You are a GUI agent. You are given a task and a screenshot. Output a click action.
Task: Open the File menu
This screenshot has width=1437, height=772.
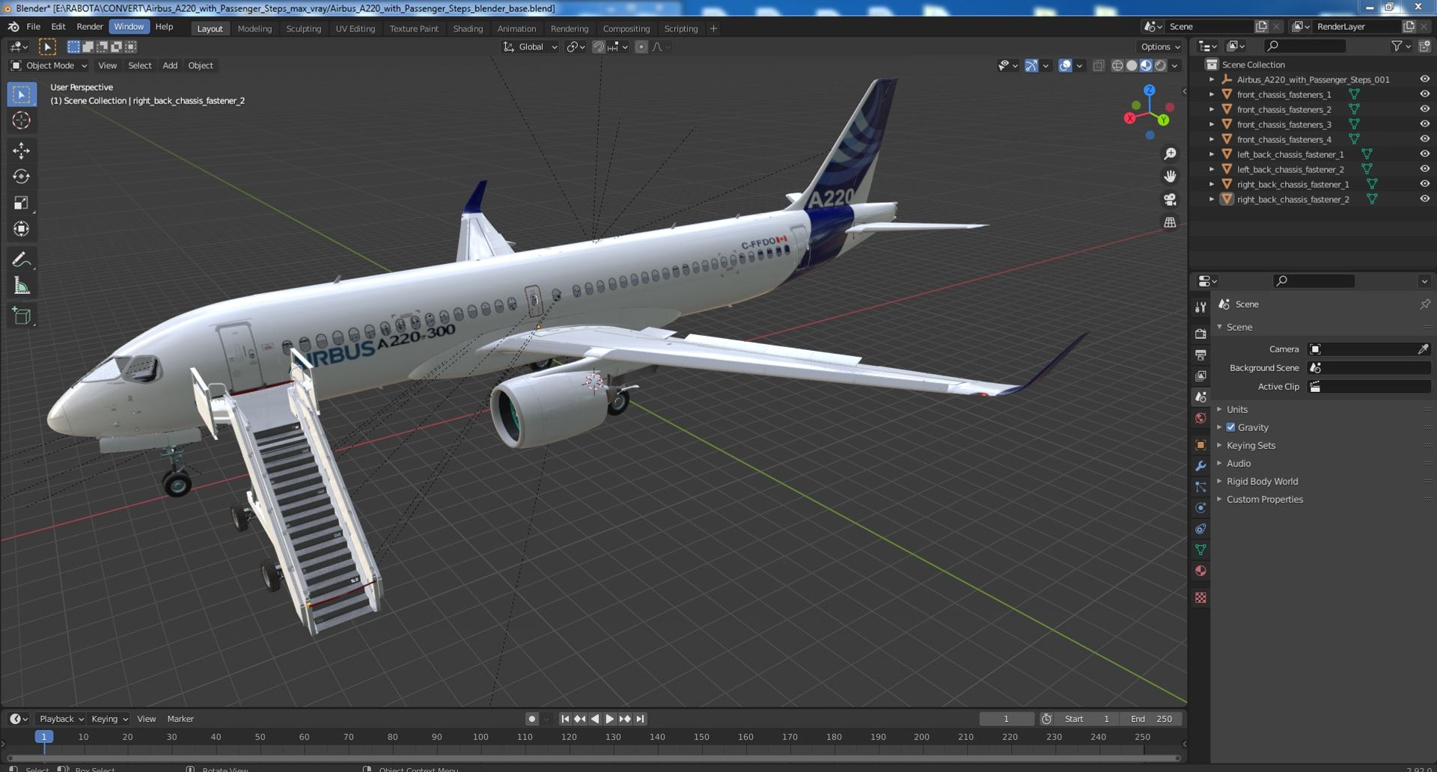point(34,26)
